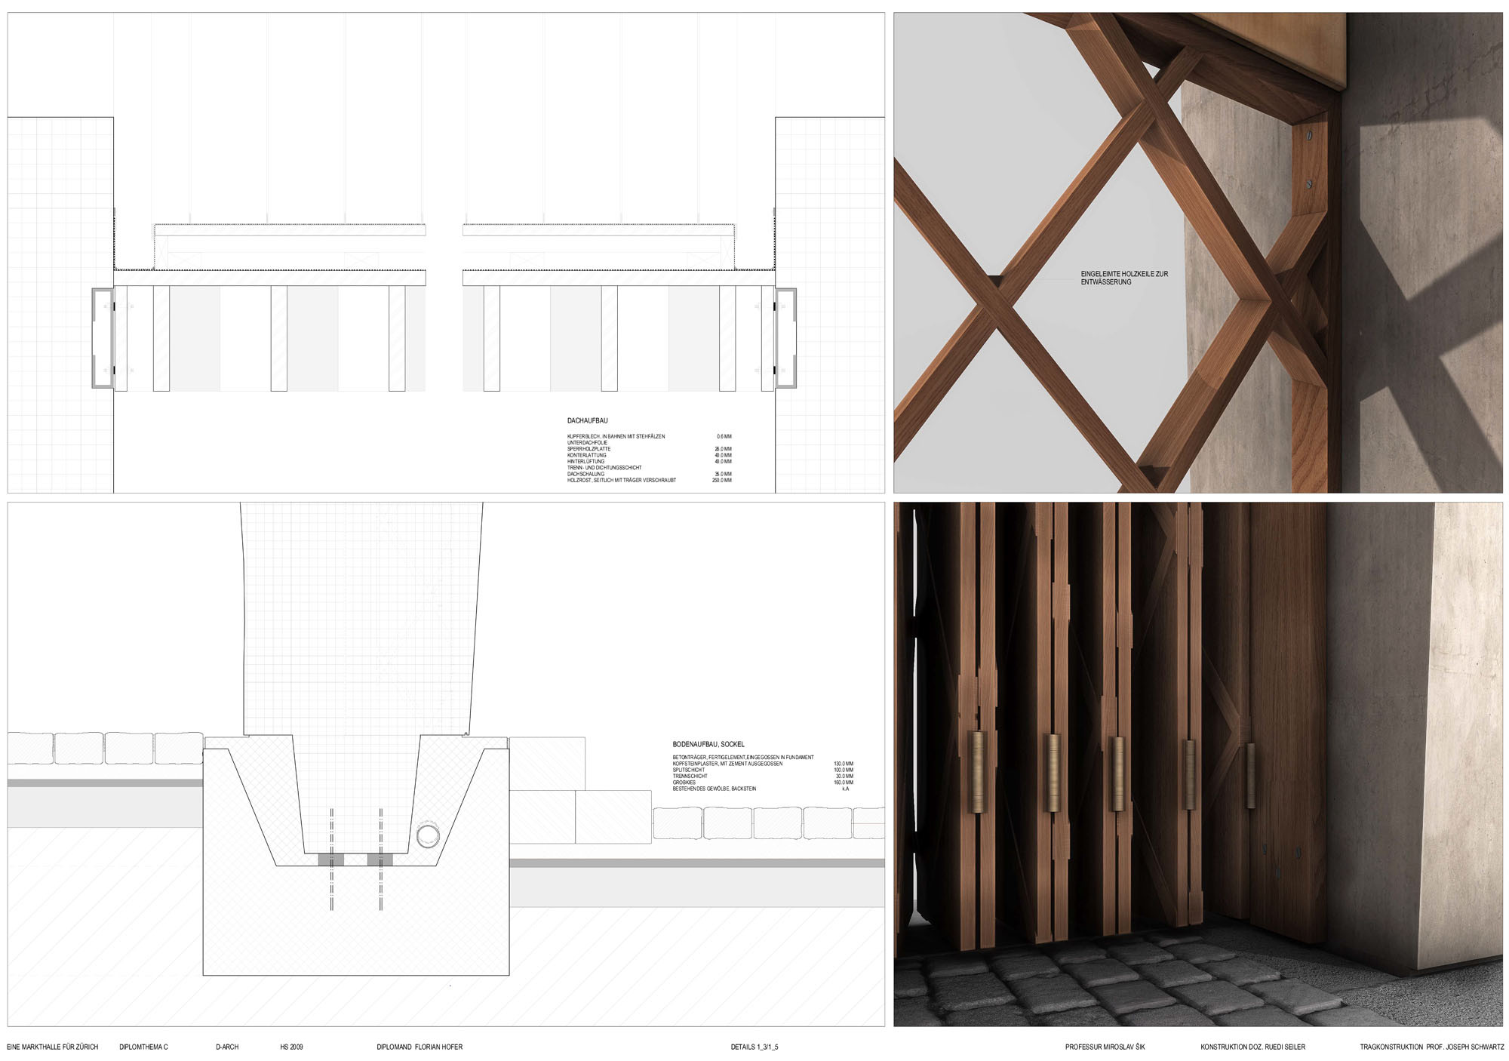This screenshot has width=1509, height=1061.
Task: Click the 'BODENAUFBAU, SOCKEL' heading
Action: pyautogui.click(x=708, y=744)
